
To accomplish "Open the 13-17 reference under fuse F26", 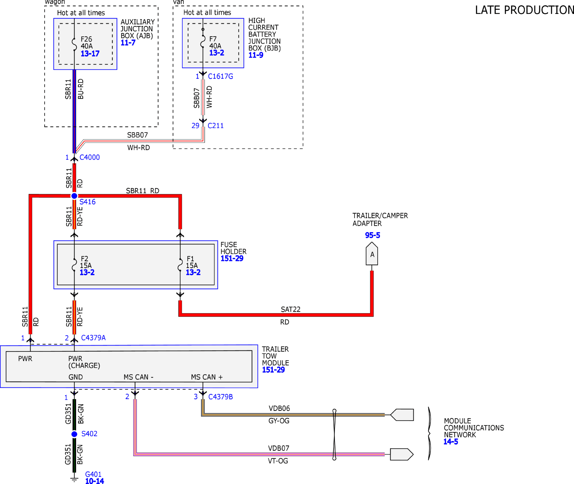I will pyautogui.click(x=90, y=54).
